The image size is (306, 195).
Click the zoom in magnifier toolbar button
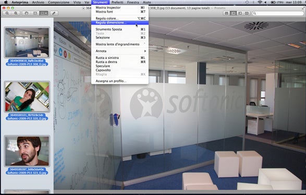[x=16, y=13]
